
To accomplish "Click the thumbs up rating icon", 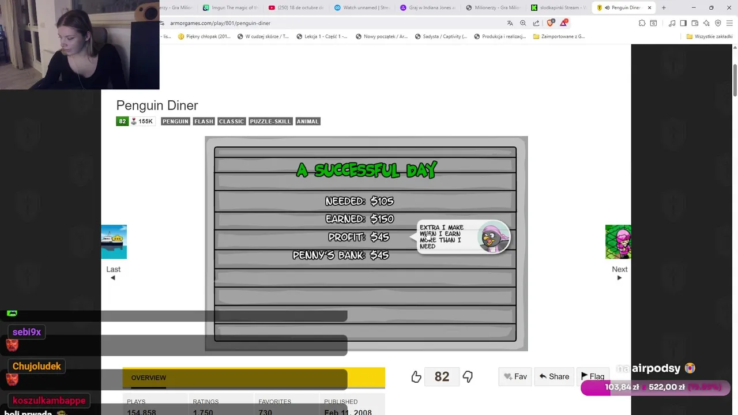I will pos(416,377).
